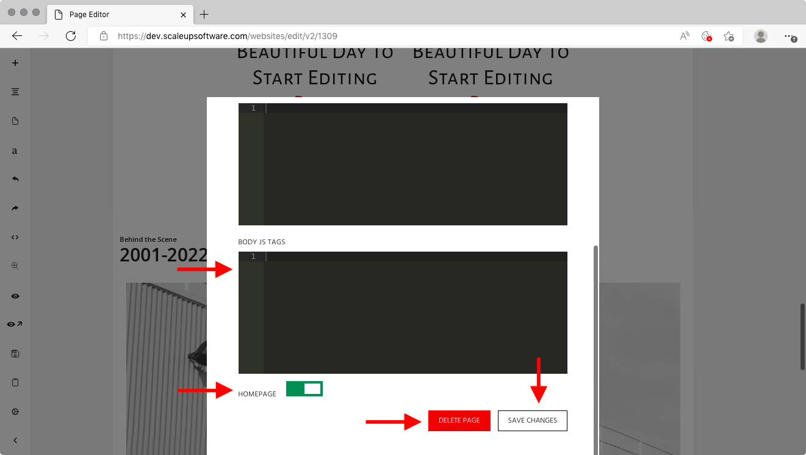Click inside the upper code editor area
The width and height of the screenshot is (806, 455).
(x=403, y=164)
